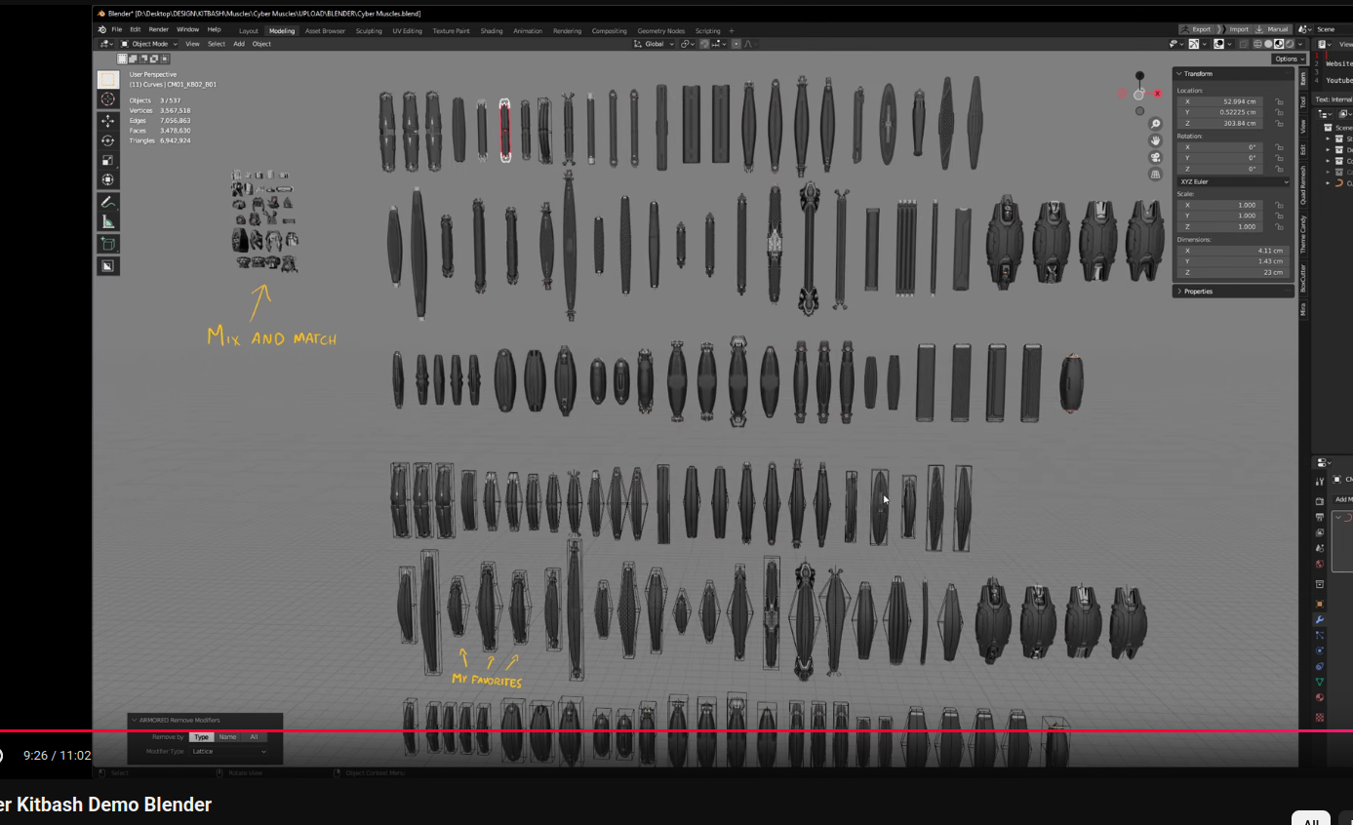Click the zoom viewport magnifier icon
This screenshot has height=825, width=1353.
pyautogui.click(x=1155, y=124)
